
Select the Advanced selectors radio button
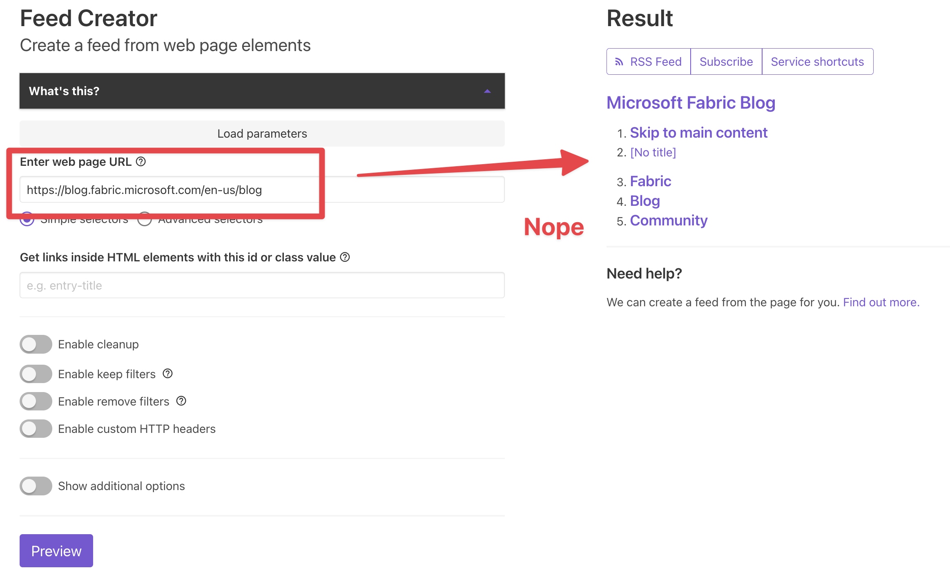(x=144, y=219)
